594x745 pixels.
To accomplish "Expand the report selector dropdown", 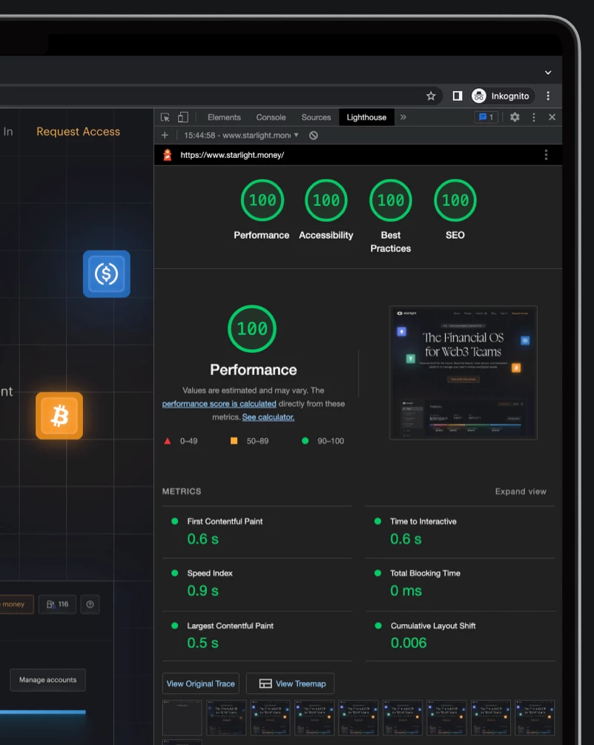I will pos(296,136).
